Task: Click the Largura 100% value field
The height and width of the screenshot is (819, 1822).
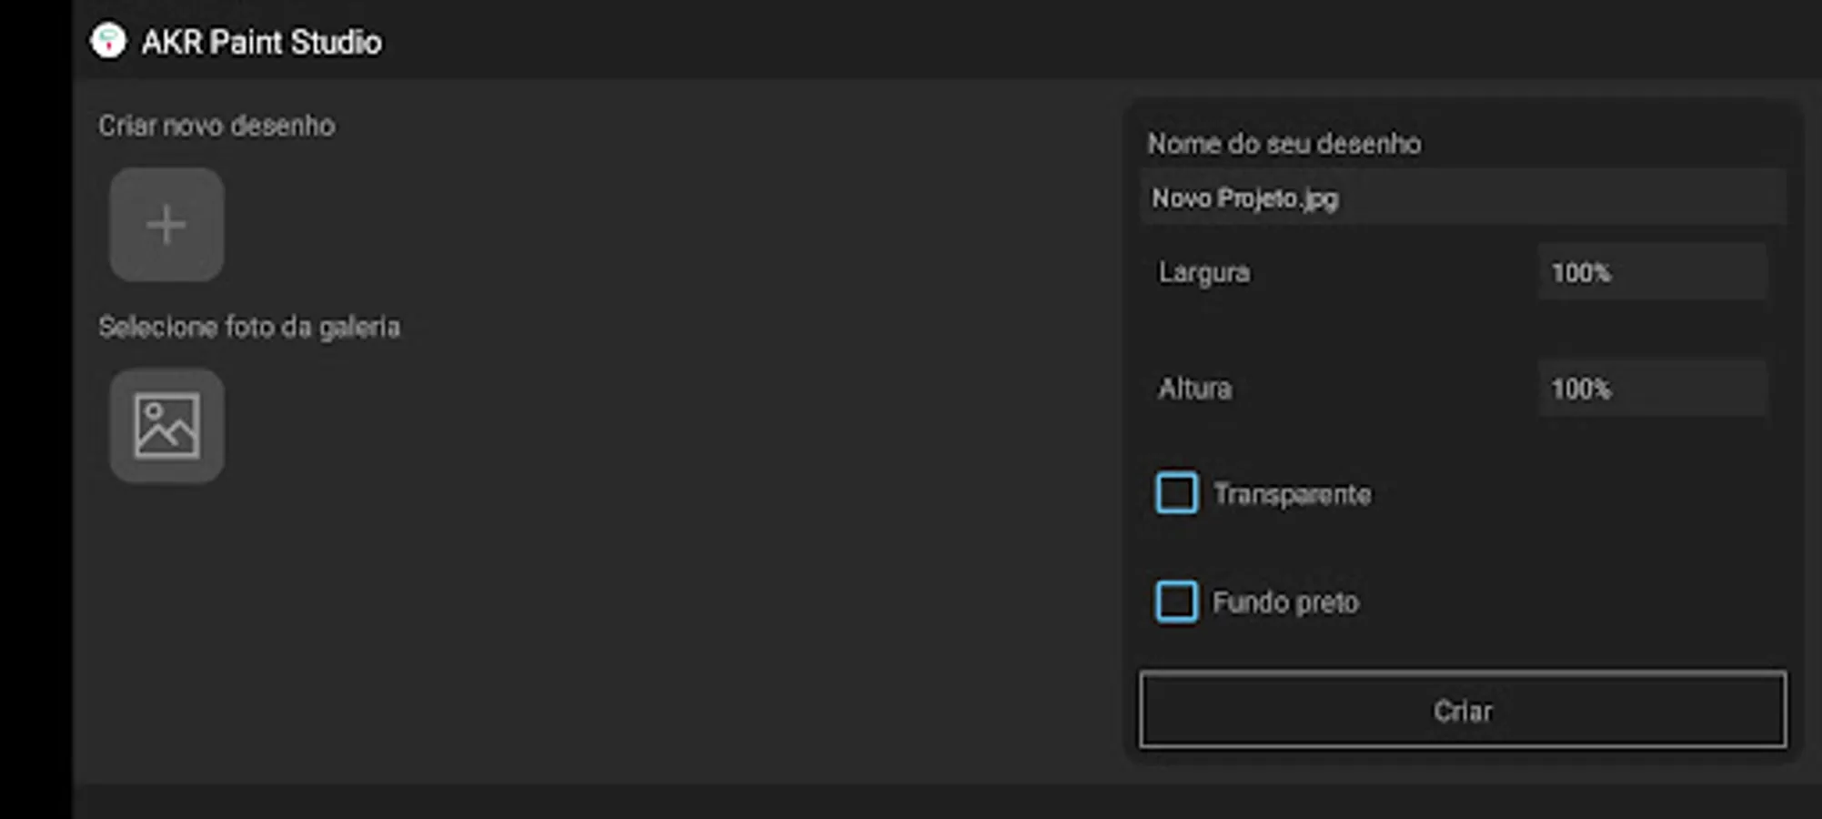Action: tap(1651, 272)
